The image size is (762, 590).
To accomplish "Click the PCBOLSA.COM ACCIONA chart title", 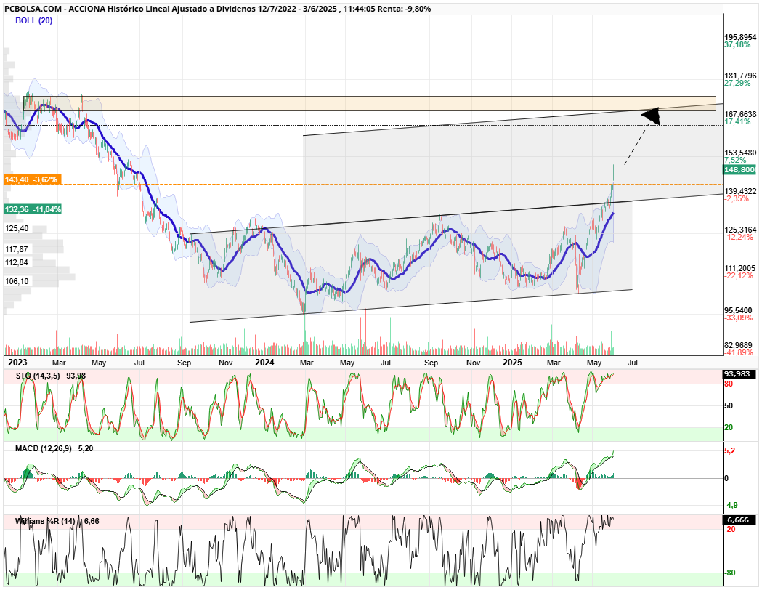I will [217, 9].
